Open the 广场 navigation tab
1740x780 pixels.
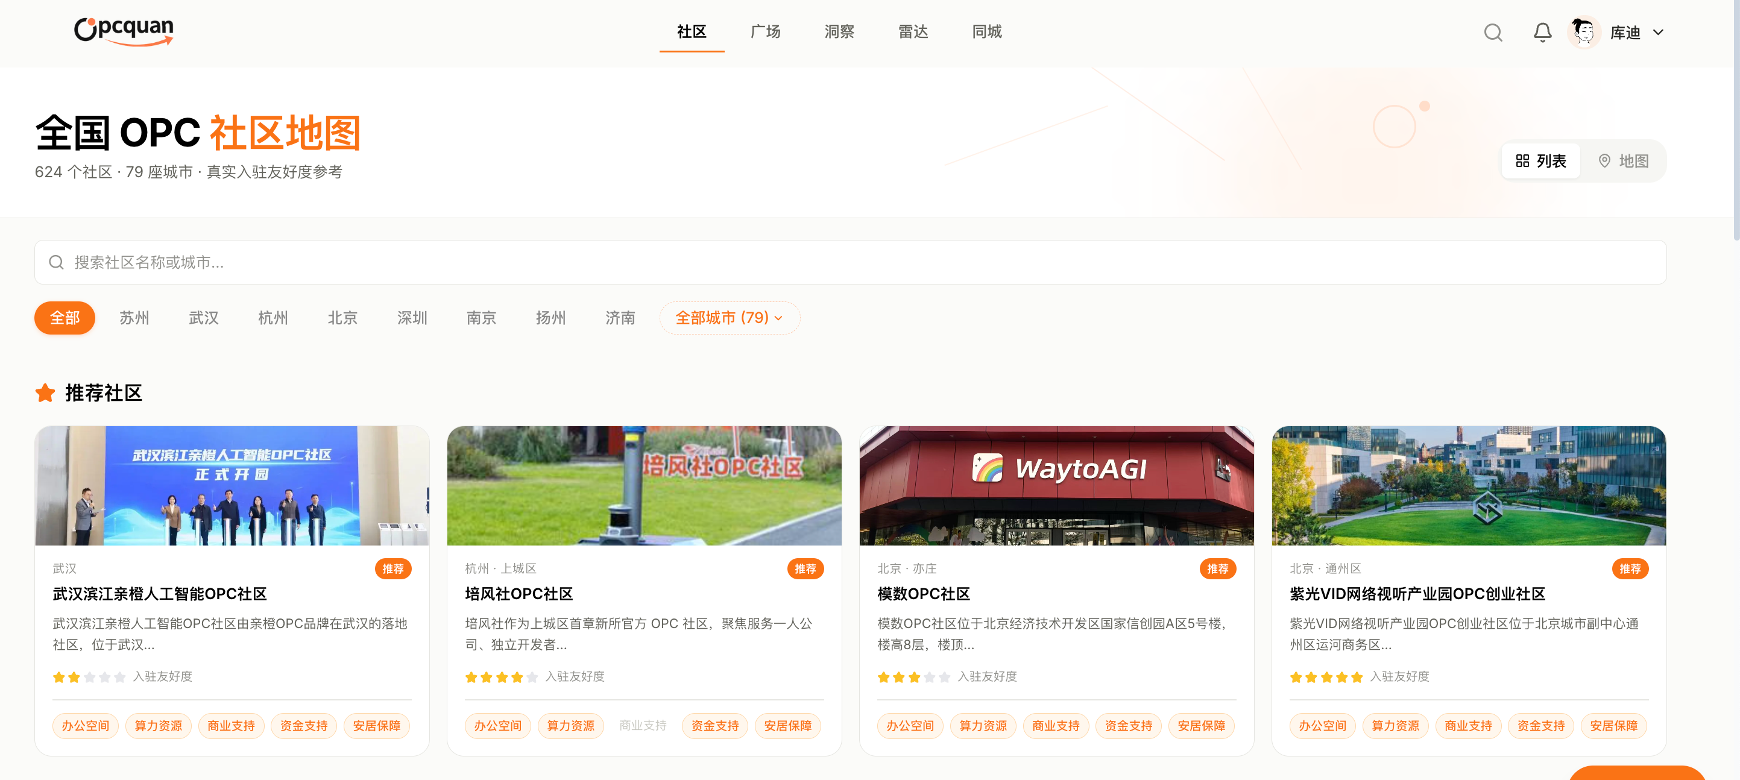pos(765,32)
